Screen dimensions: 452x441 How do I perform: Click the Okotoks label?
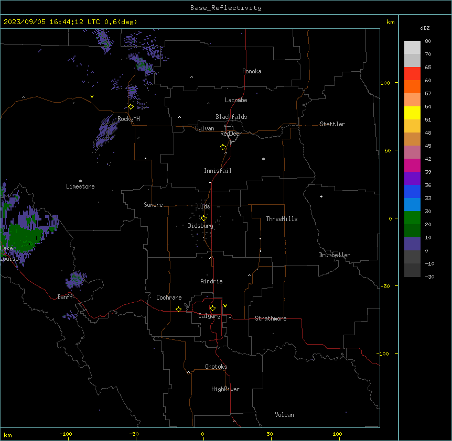(216, 367)
